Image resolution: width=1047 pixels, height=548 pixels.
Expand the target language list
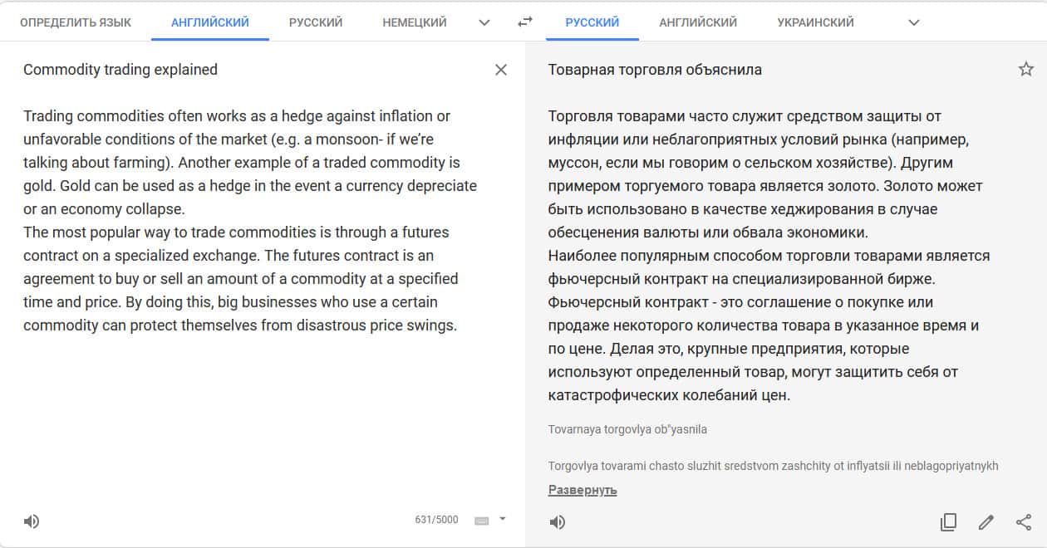(914, 22)
